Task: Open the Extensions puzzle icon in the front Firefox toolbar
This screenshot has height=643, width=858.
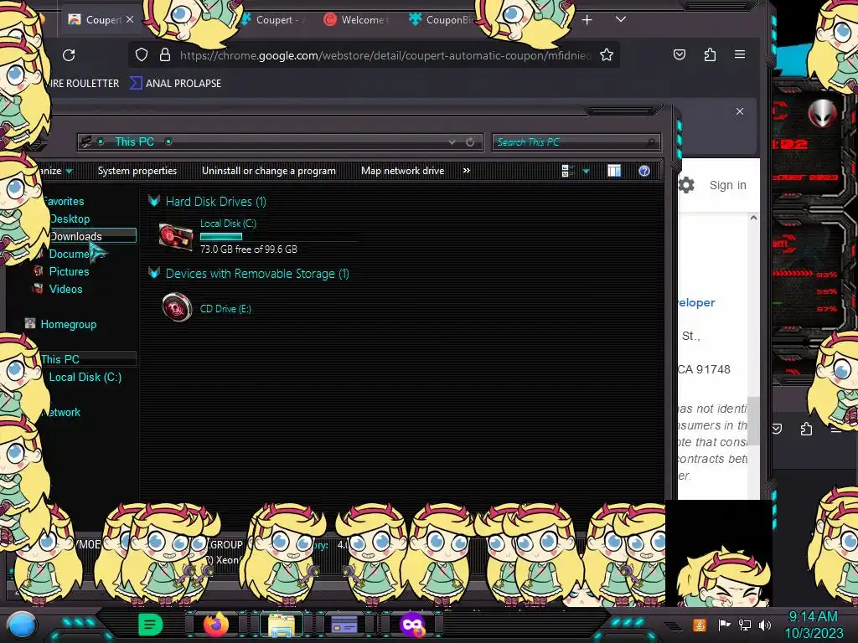Action: pyautogui.click(x=710, y=54)
